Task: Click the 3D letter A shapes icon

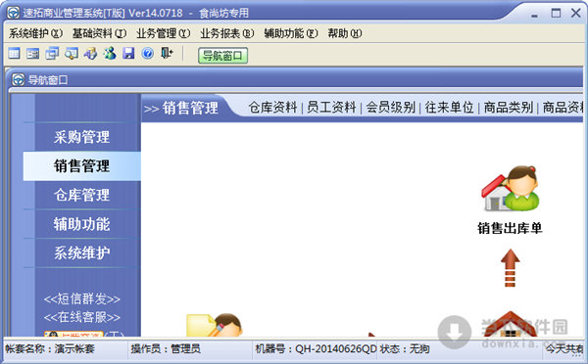Action: (x=90, y=54)
